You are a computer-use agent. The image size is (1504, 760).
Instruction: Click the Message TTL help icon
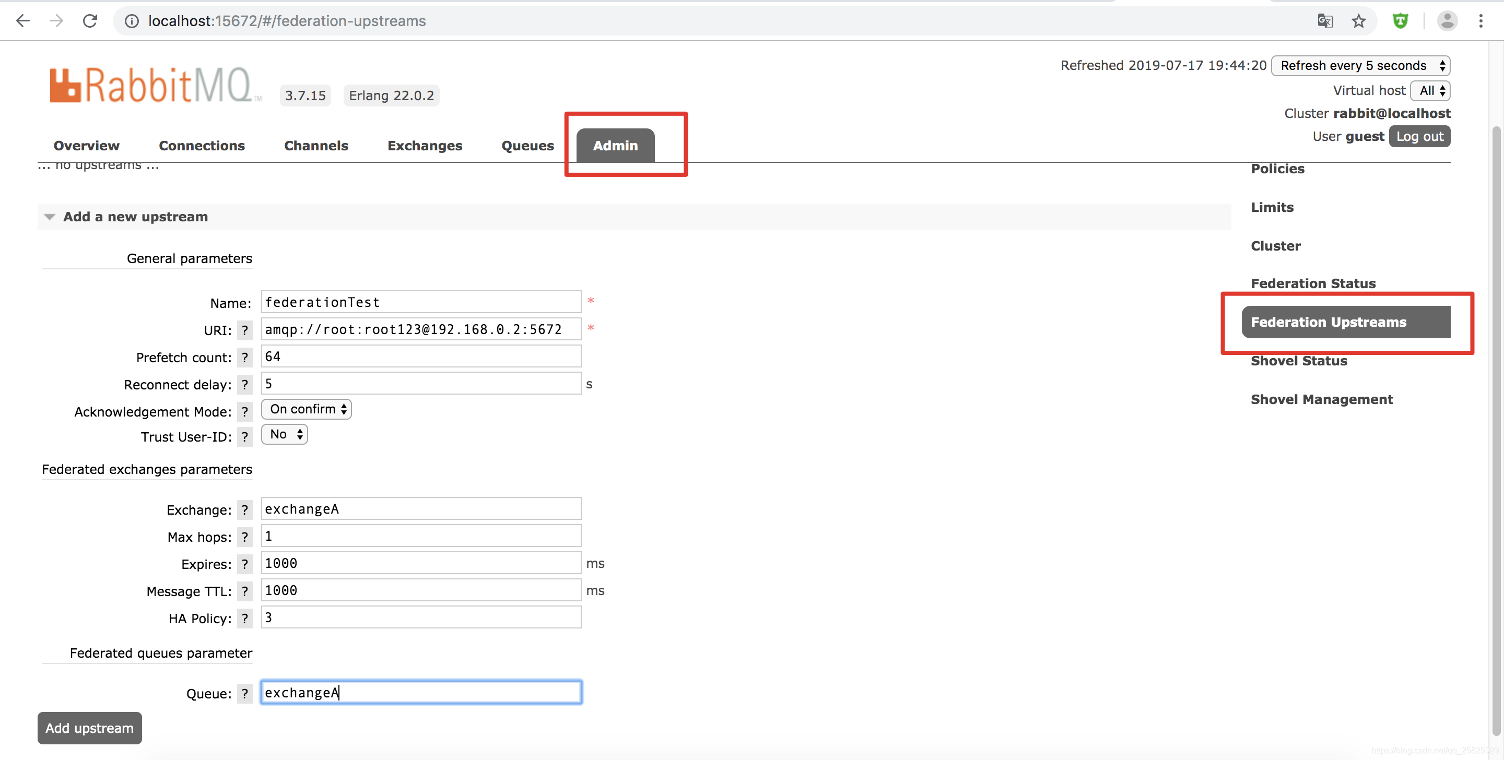(244, 591)
